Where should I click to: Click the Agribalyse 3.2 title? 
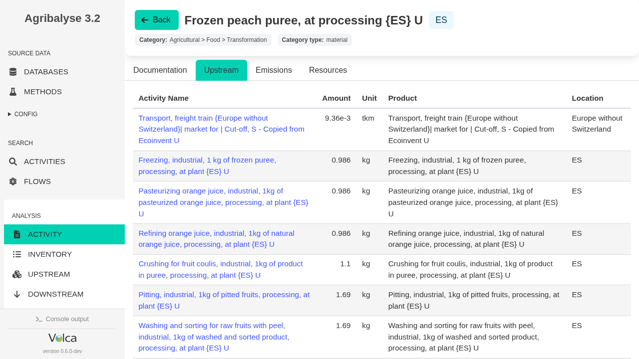pos(62,18)
